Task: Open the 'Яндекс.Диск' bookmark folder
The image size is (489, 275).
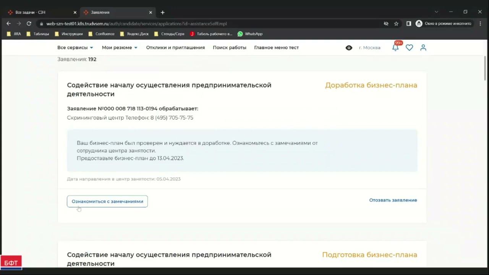Action: pos(134,34)
